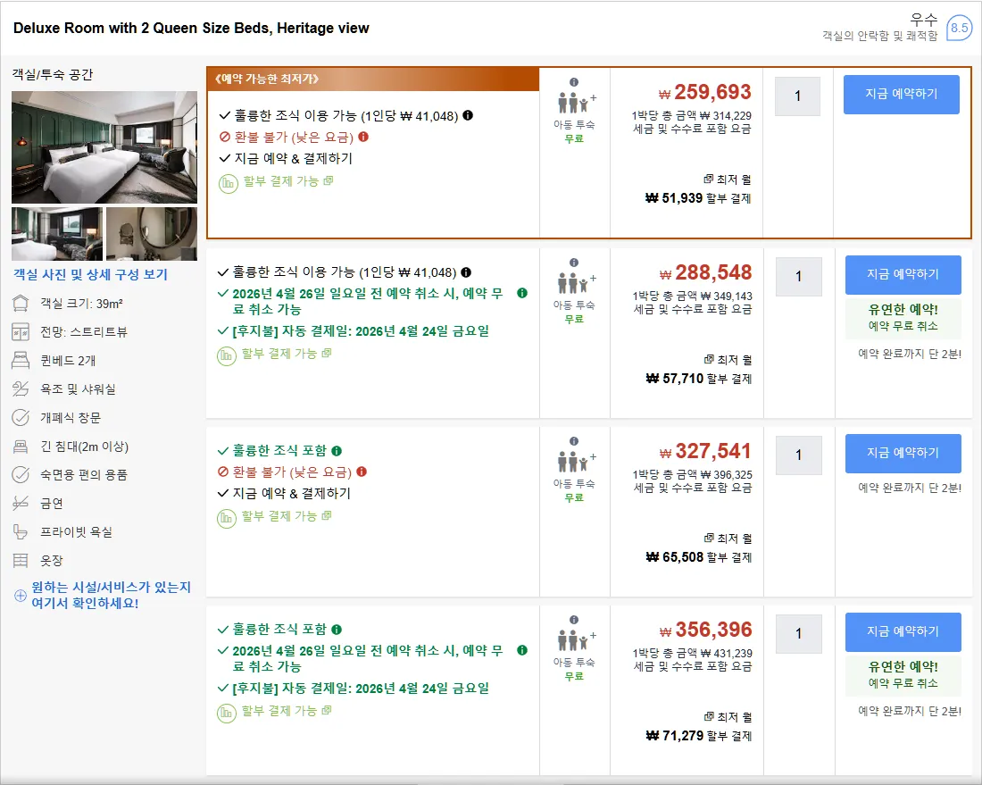Open the small bedroom window thumbnail
The height and width of the screenshot is (785, 982).
(57, 234)
